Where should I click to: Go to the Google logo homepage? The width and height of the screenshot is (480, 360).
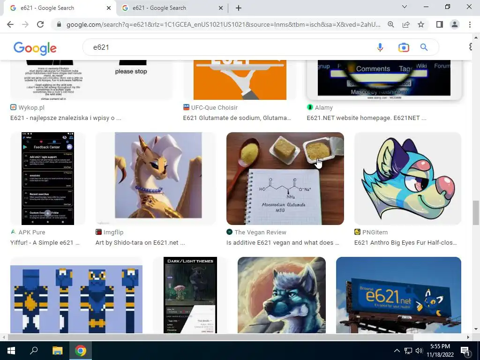pyautogui.click(x=35, y=48)
